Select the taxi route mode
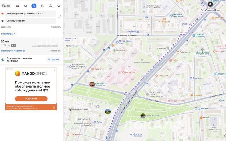This screenshot has width=226, height=141. tap(59, 6)
